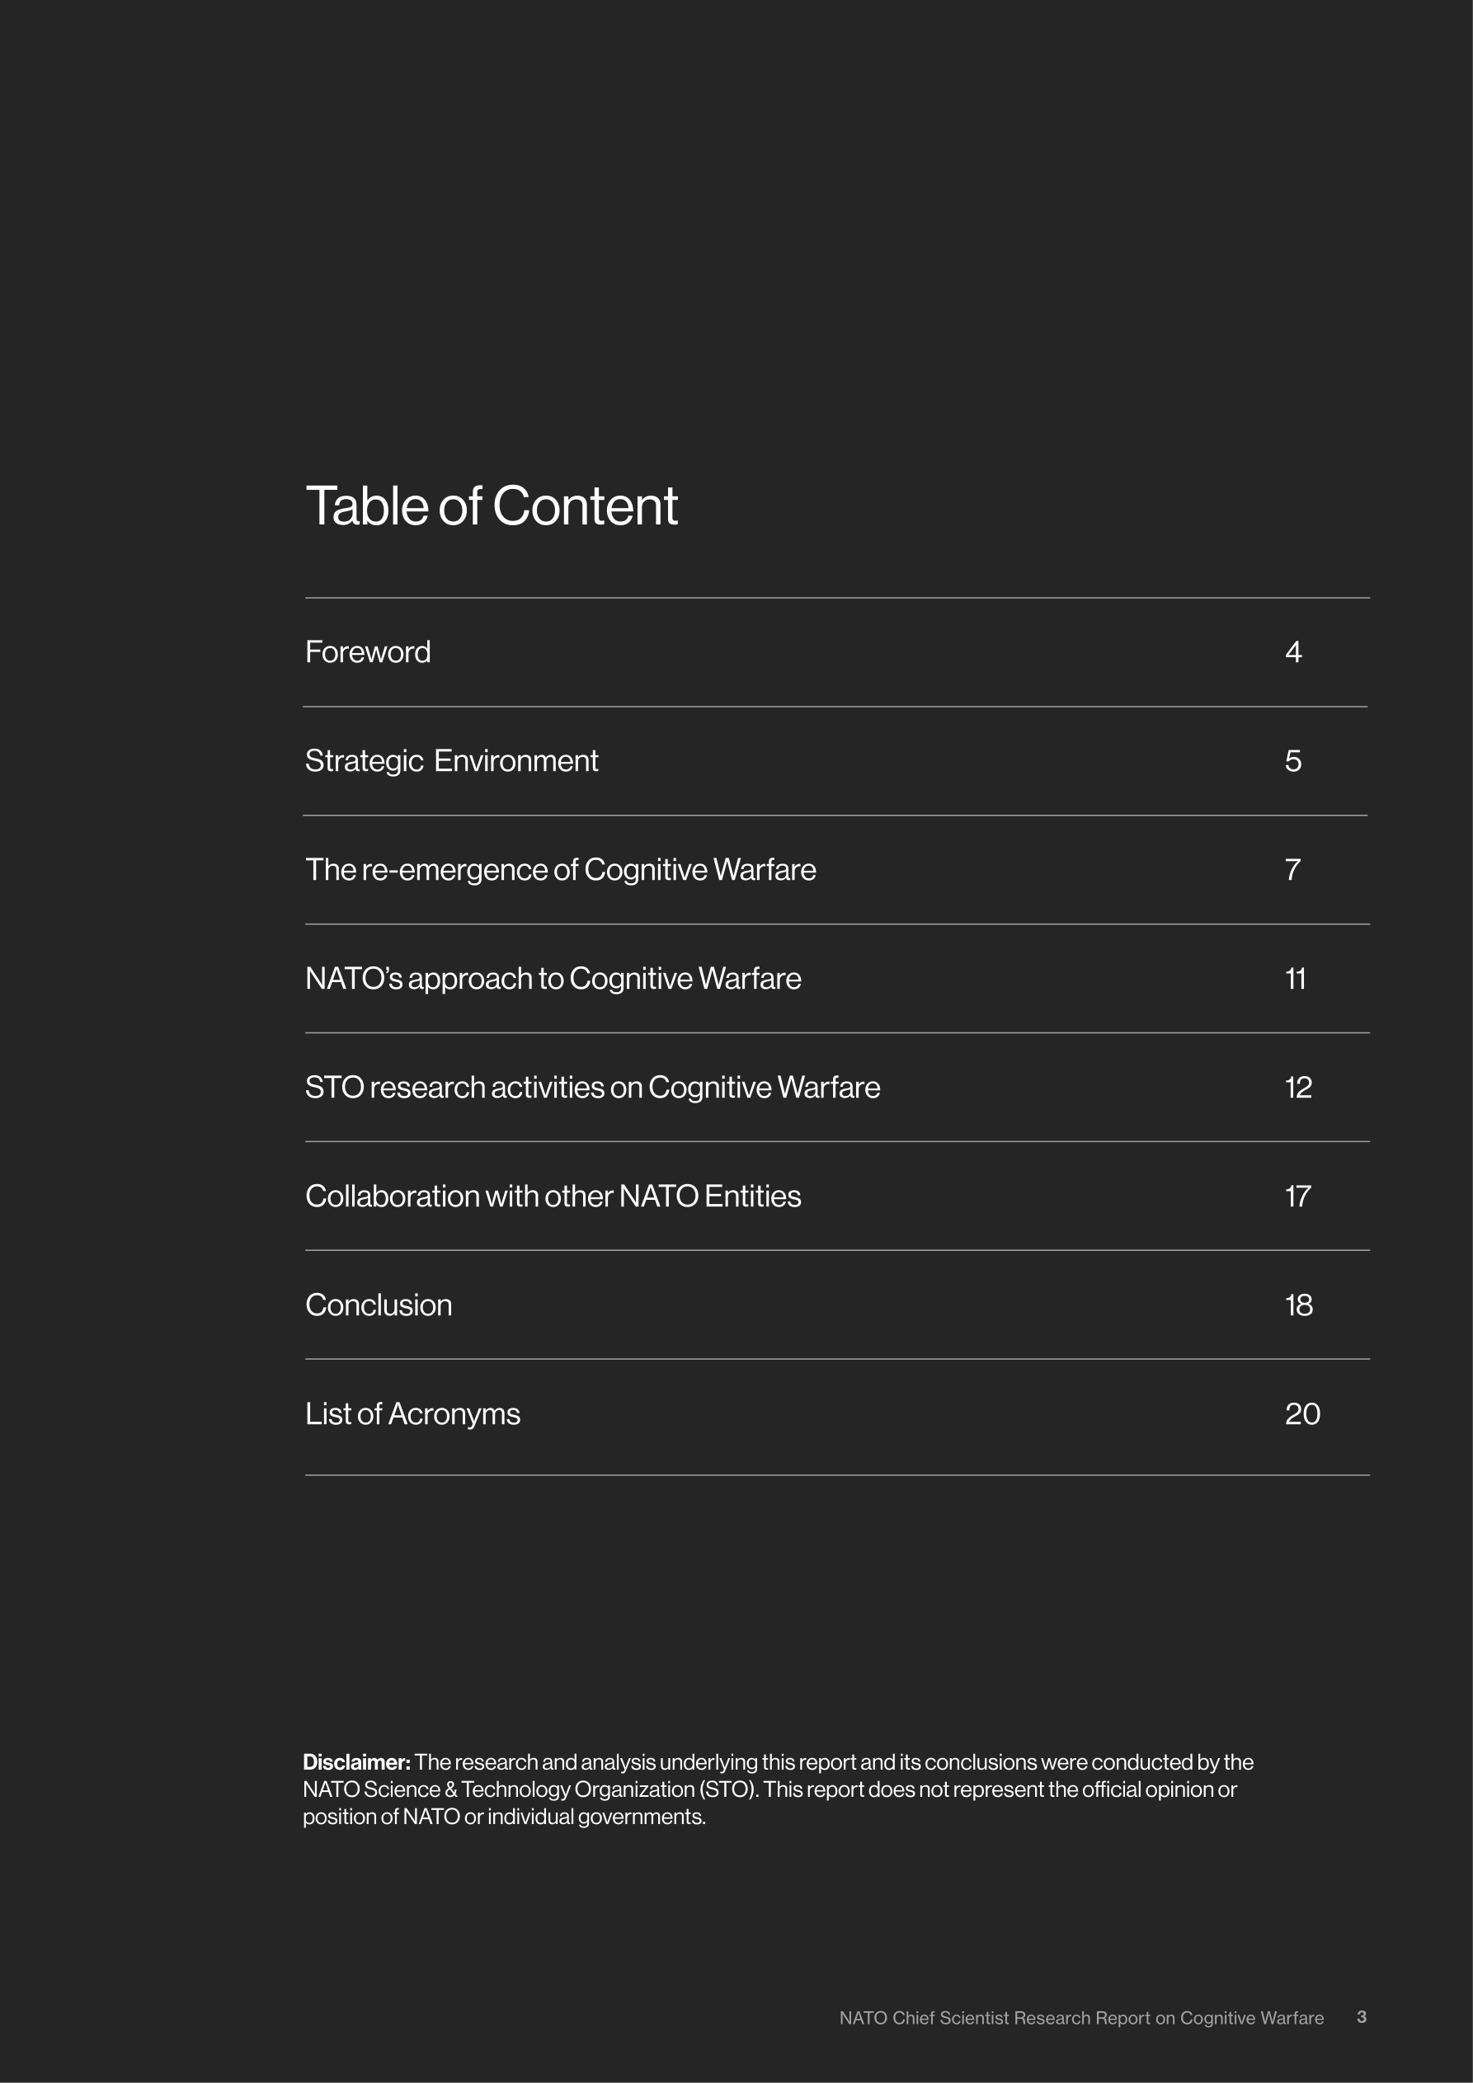Open the Foreword entry
This screenshot has width=1473, height=2083.
tap(368, 652)
